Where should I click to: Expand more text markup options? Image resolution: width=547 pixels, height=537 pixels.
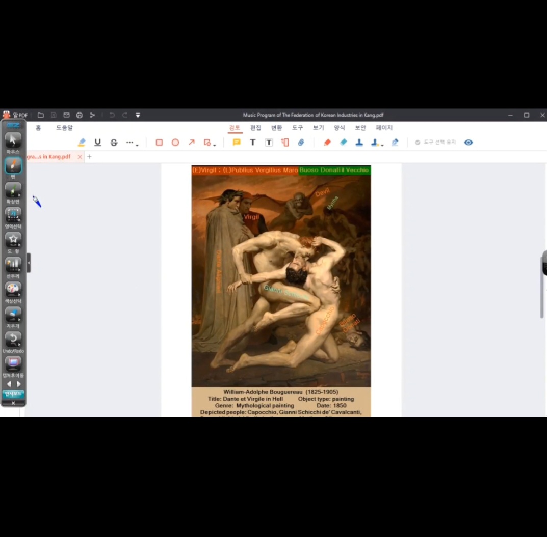[x=132, y=143]
